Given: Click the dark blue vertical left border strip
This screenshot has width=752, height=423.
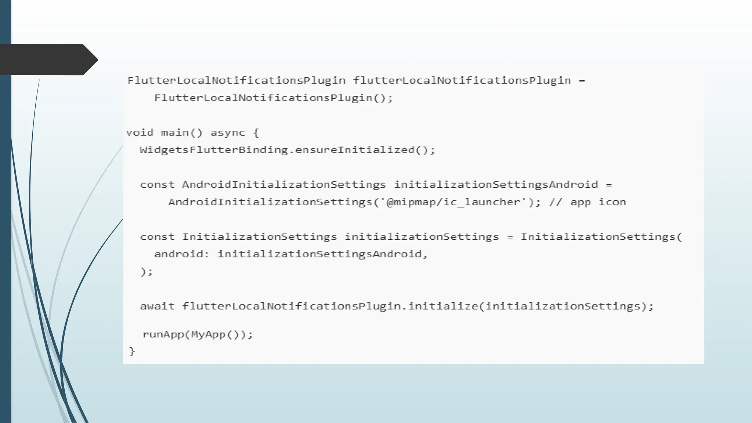Looking at the screenshot, I should (6, 211).
